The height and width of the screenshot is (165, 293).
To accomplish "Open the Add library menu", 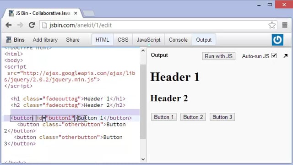I will point(45,40).
